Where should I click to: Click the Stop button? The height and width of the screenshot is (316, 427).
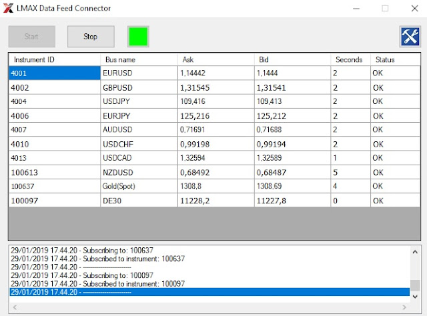pyautogui.click(x=91, y=37)
